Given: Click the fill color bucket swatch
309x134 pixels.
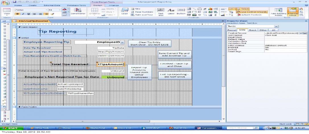Looking at the screenshot, I should coord(64,12).
